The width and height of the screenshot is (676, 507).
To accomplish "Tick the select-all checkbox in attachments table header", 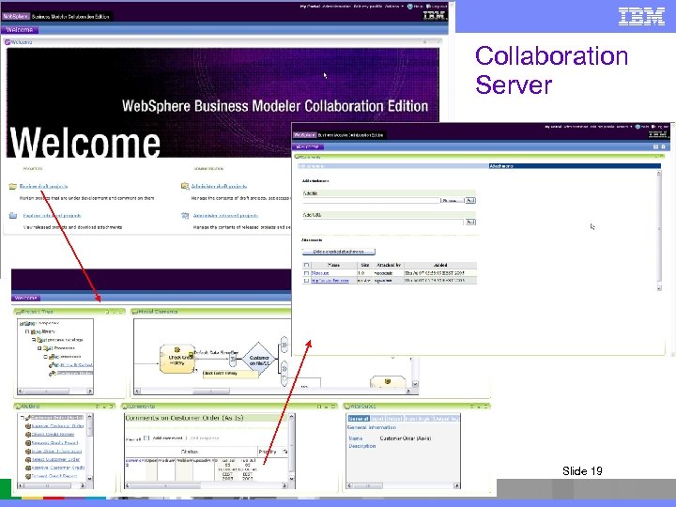I will click(x=306, y=265).
